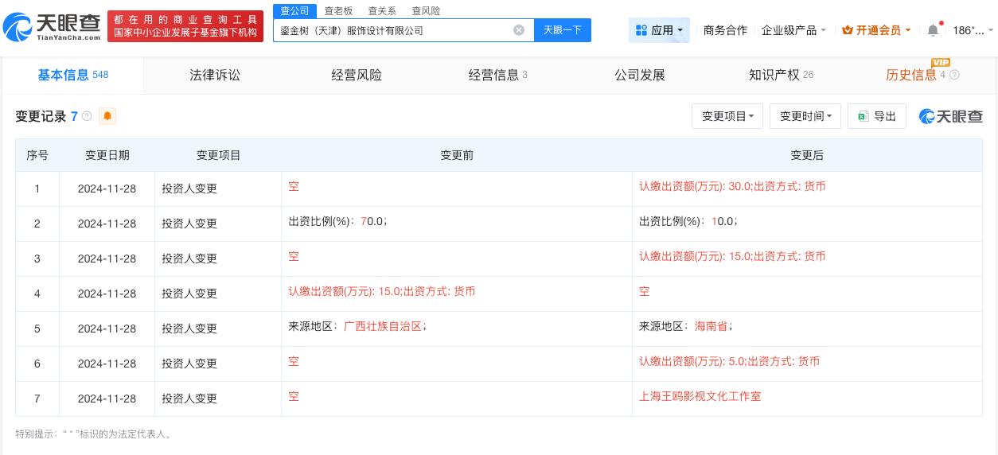998x455 pixels.
Task: Click 广西壮族自治区 in row 5
Action: pos(383,326)
